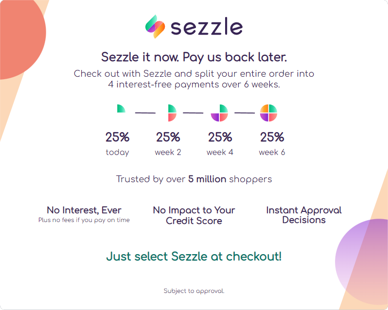Click the 'week 6' payment label
This screenshot has width=388, height=310.
tap(272, 152)
